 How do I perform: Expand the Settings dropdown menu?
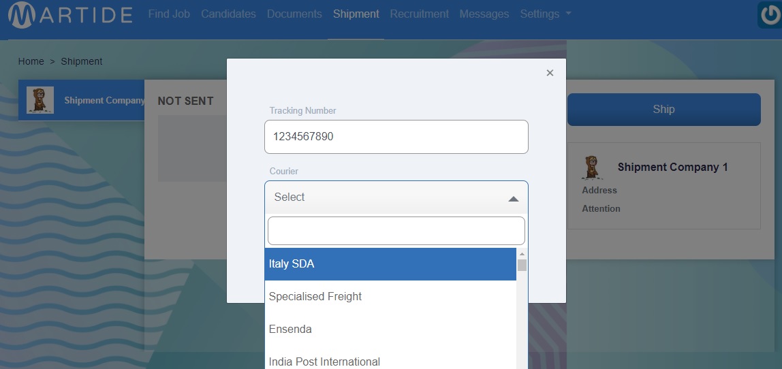[x=546, y=14]
